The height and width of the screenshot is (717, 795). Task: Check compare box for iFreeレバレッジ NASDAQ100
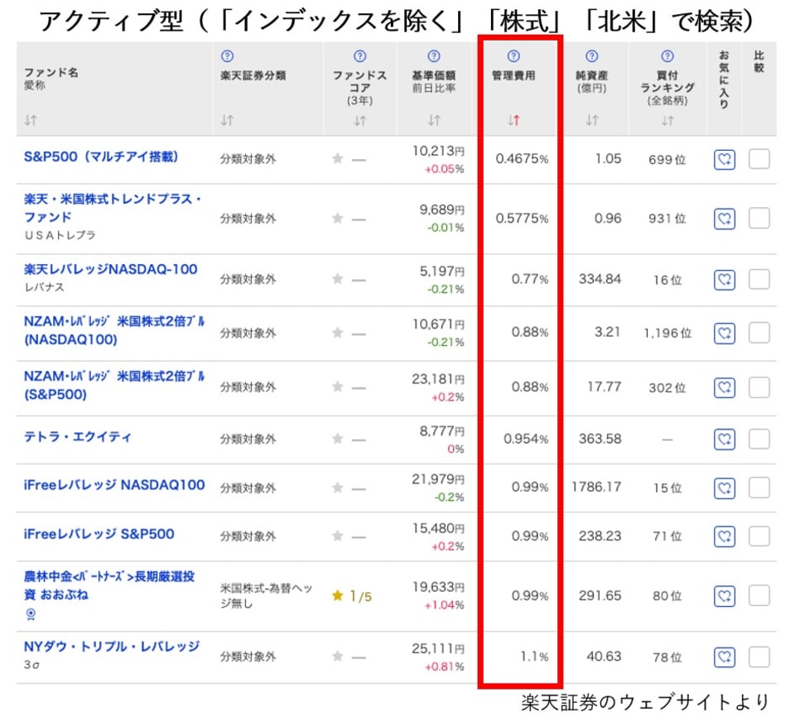[759, 488]
